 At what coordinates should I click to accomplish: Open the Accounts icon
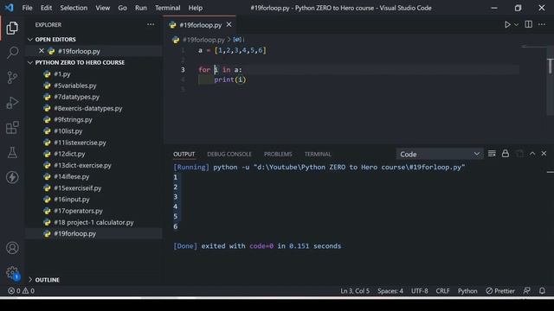click(12, 248)
